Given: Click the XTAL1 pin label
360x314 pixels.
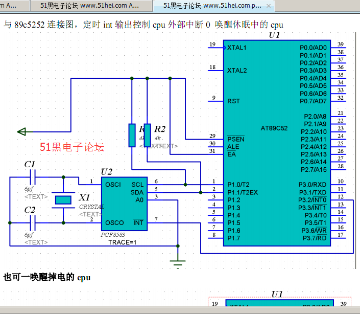Looking at the screenshot, I should (x=237, y=48).
